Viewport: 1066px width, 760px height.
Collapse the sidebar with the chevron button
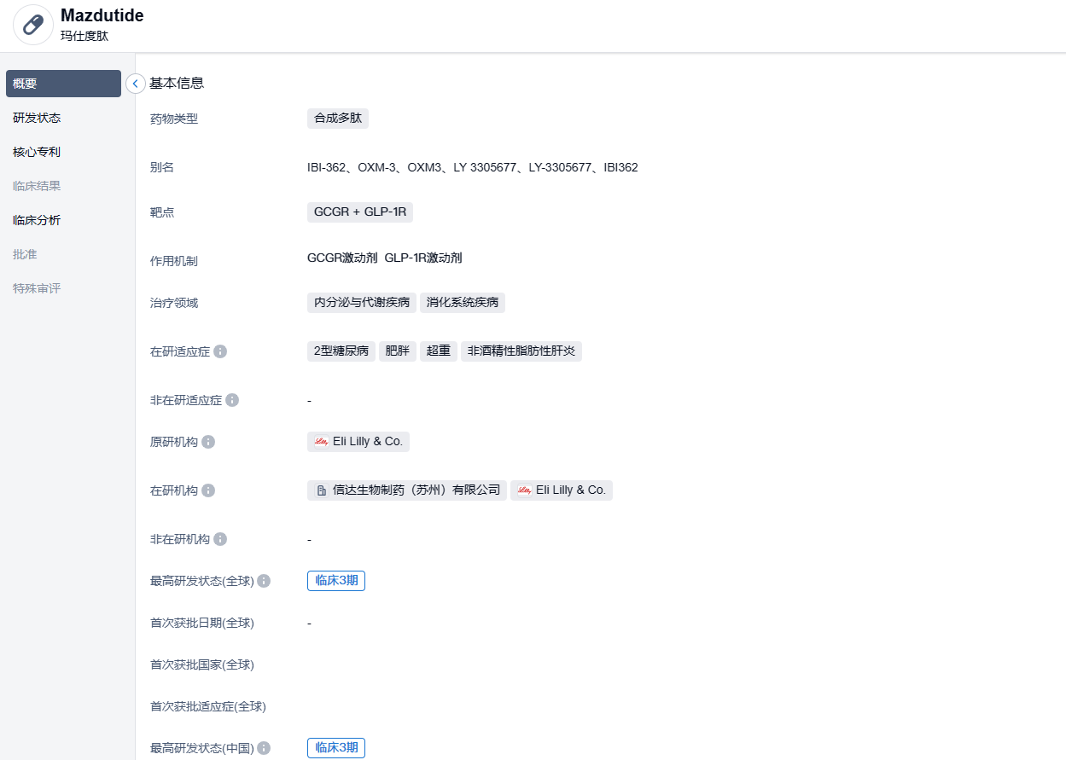click(135, 84)
